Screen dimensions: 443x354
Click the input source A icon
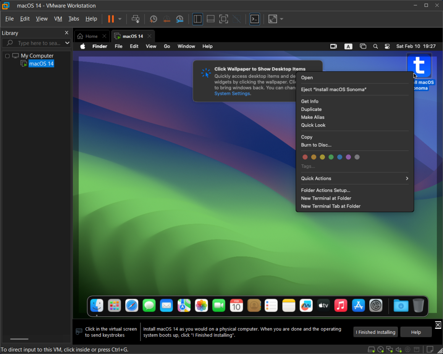click(348, 46)
